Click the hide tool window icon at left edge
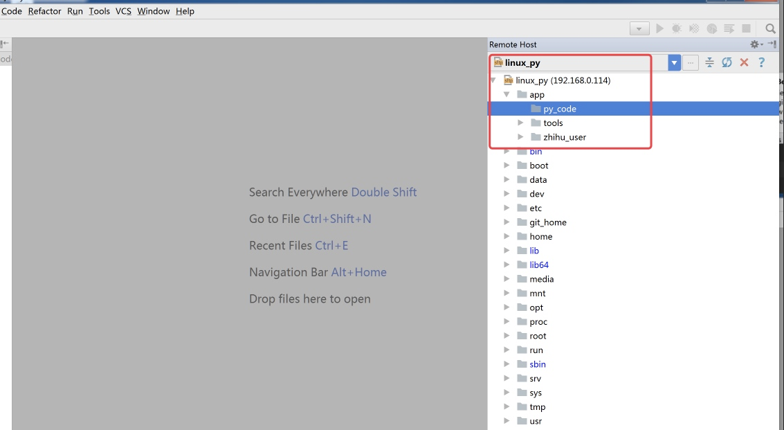 tap(5, 44)
